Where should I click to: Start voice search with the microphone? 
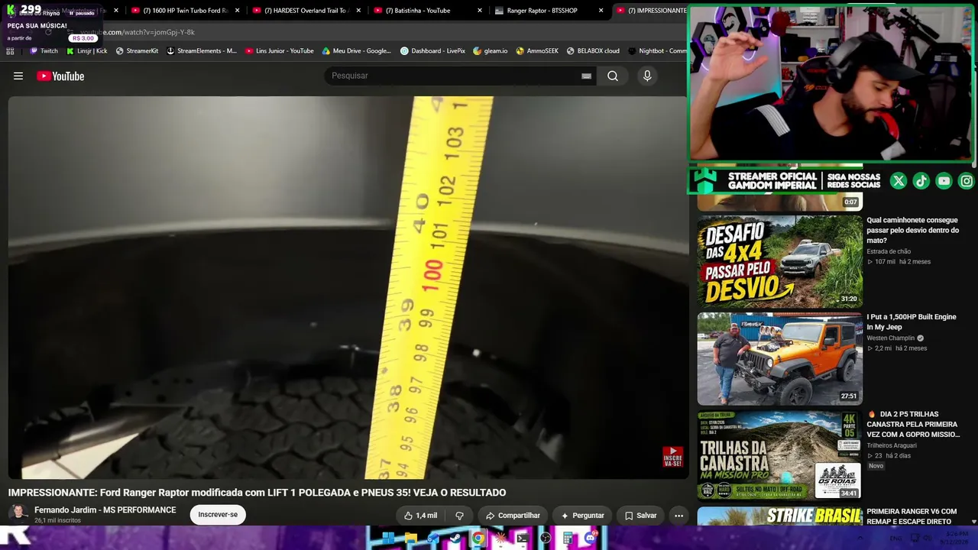point(647,76)
